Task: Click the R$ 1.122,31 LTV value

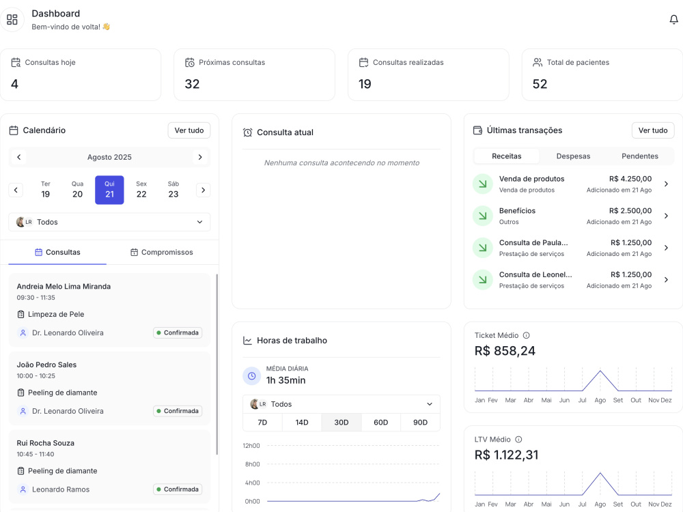Action: pos(507,455)
